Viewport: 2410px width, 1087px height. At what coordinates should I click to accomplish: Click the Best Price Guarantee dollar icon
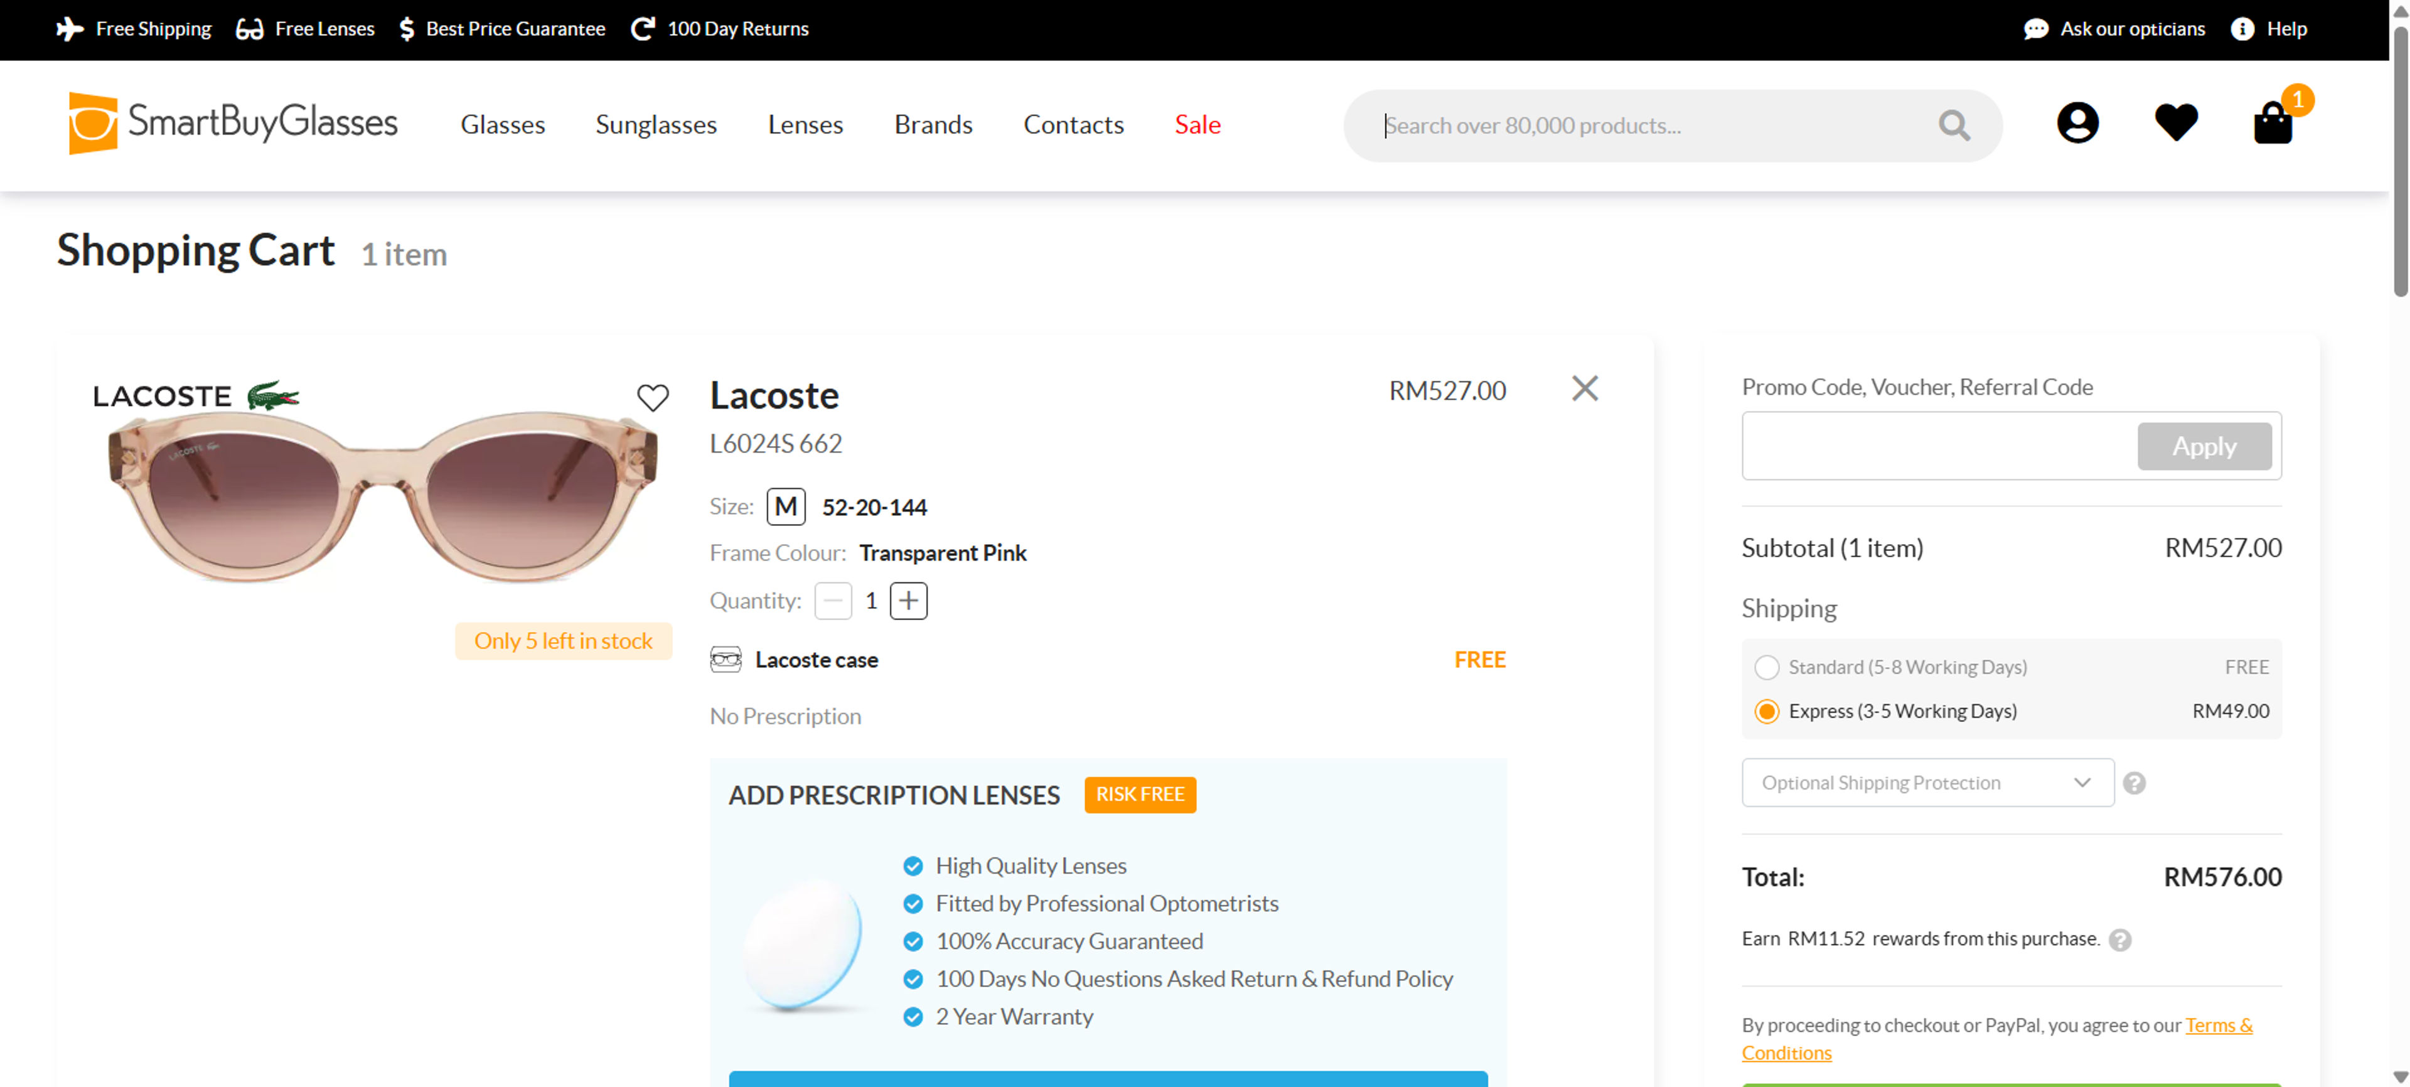click(406, 29)
